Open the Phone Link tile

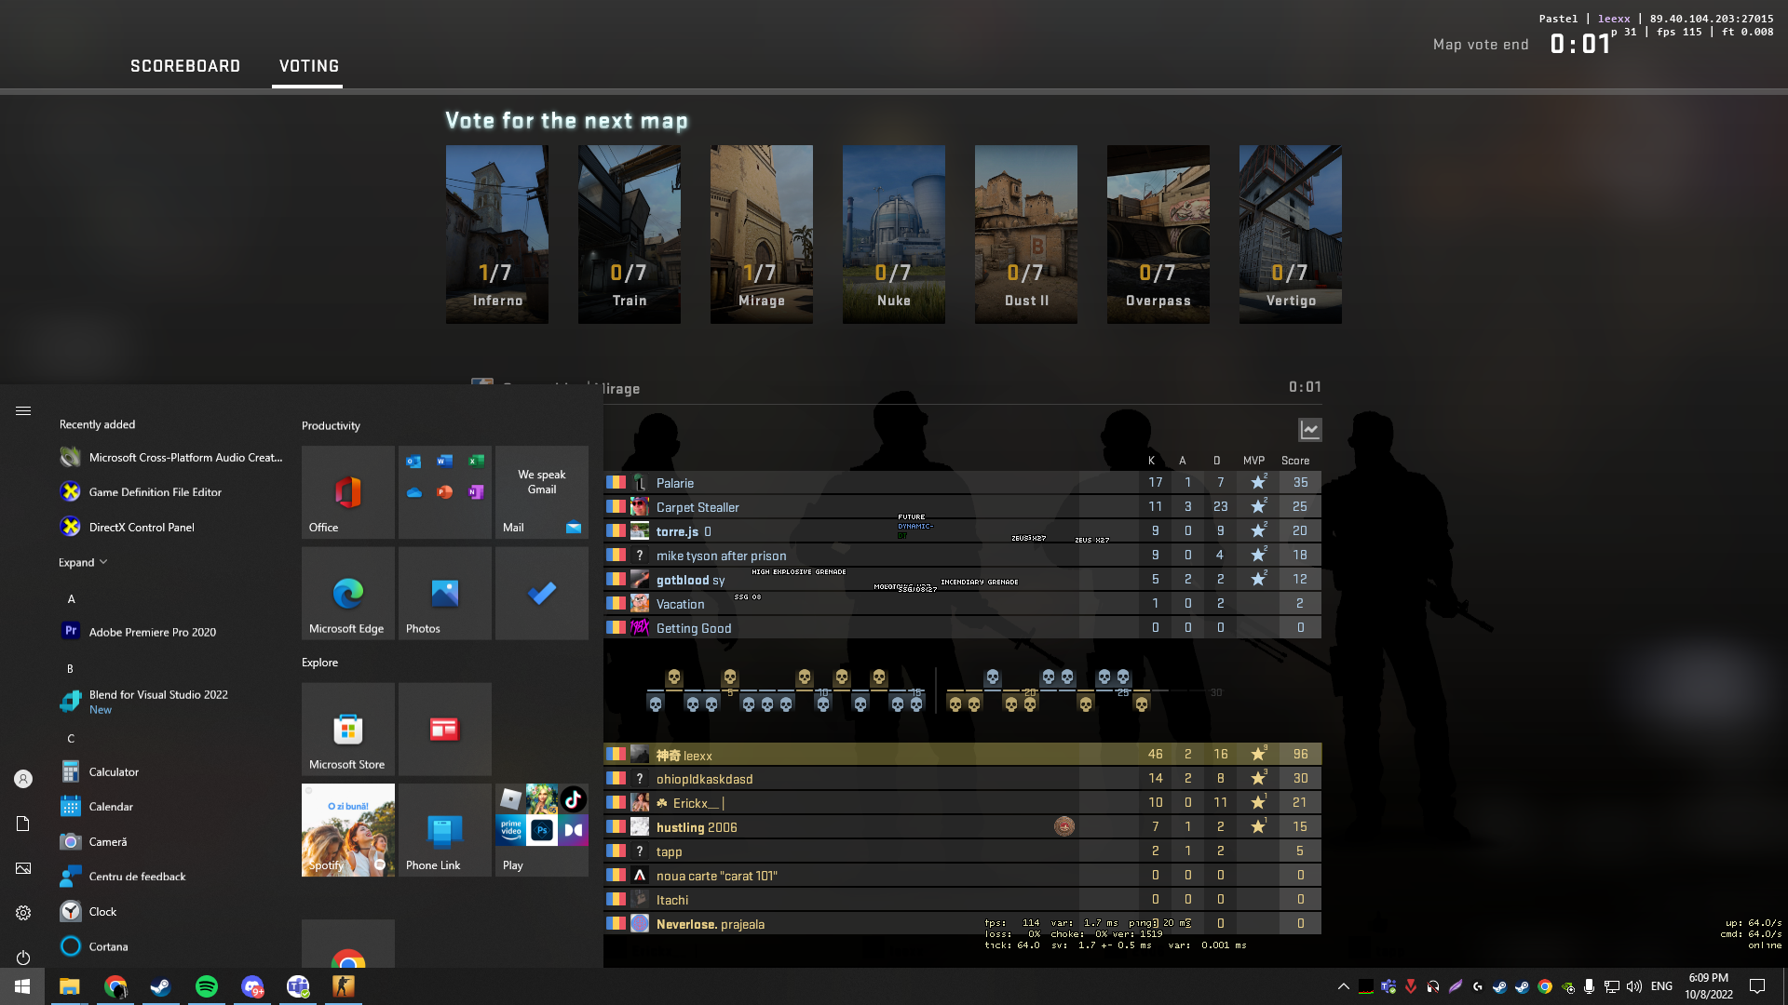pyautogui.click(x=445, y=830)
